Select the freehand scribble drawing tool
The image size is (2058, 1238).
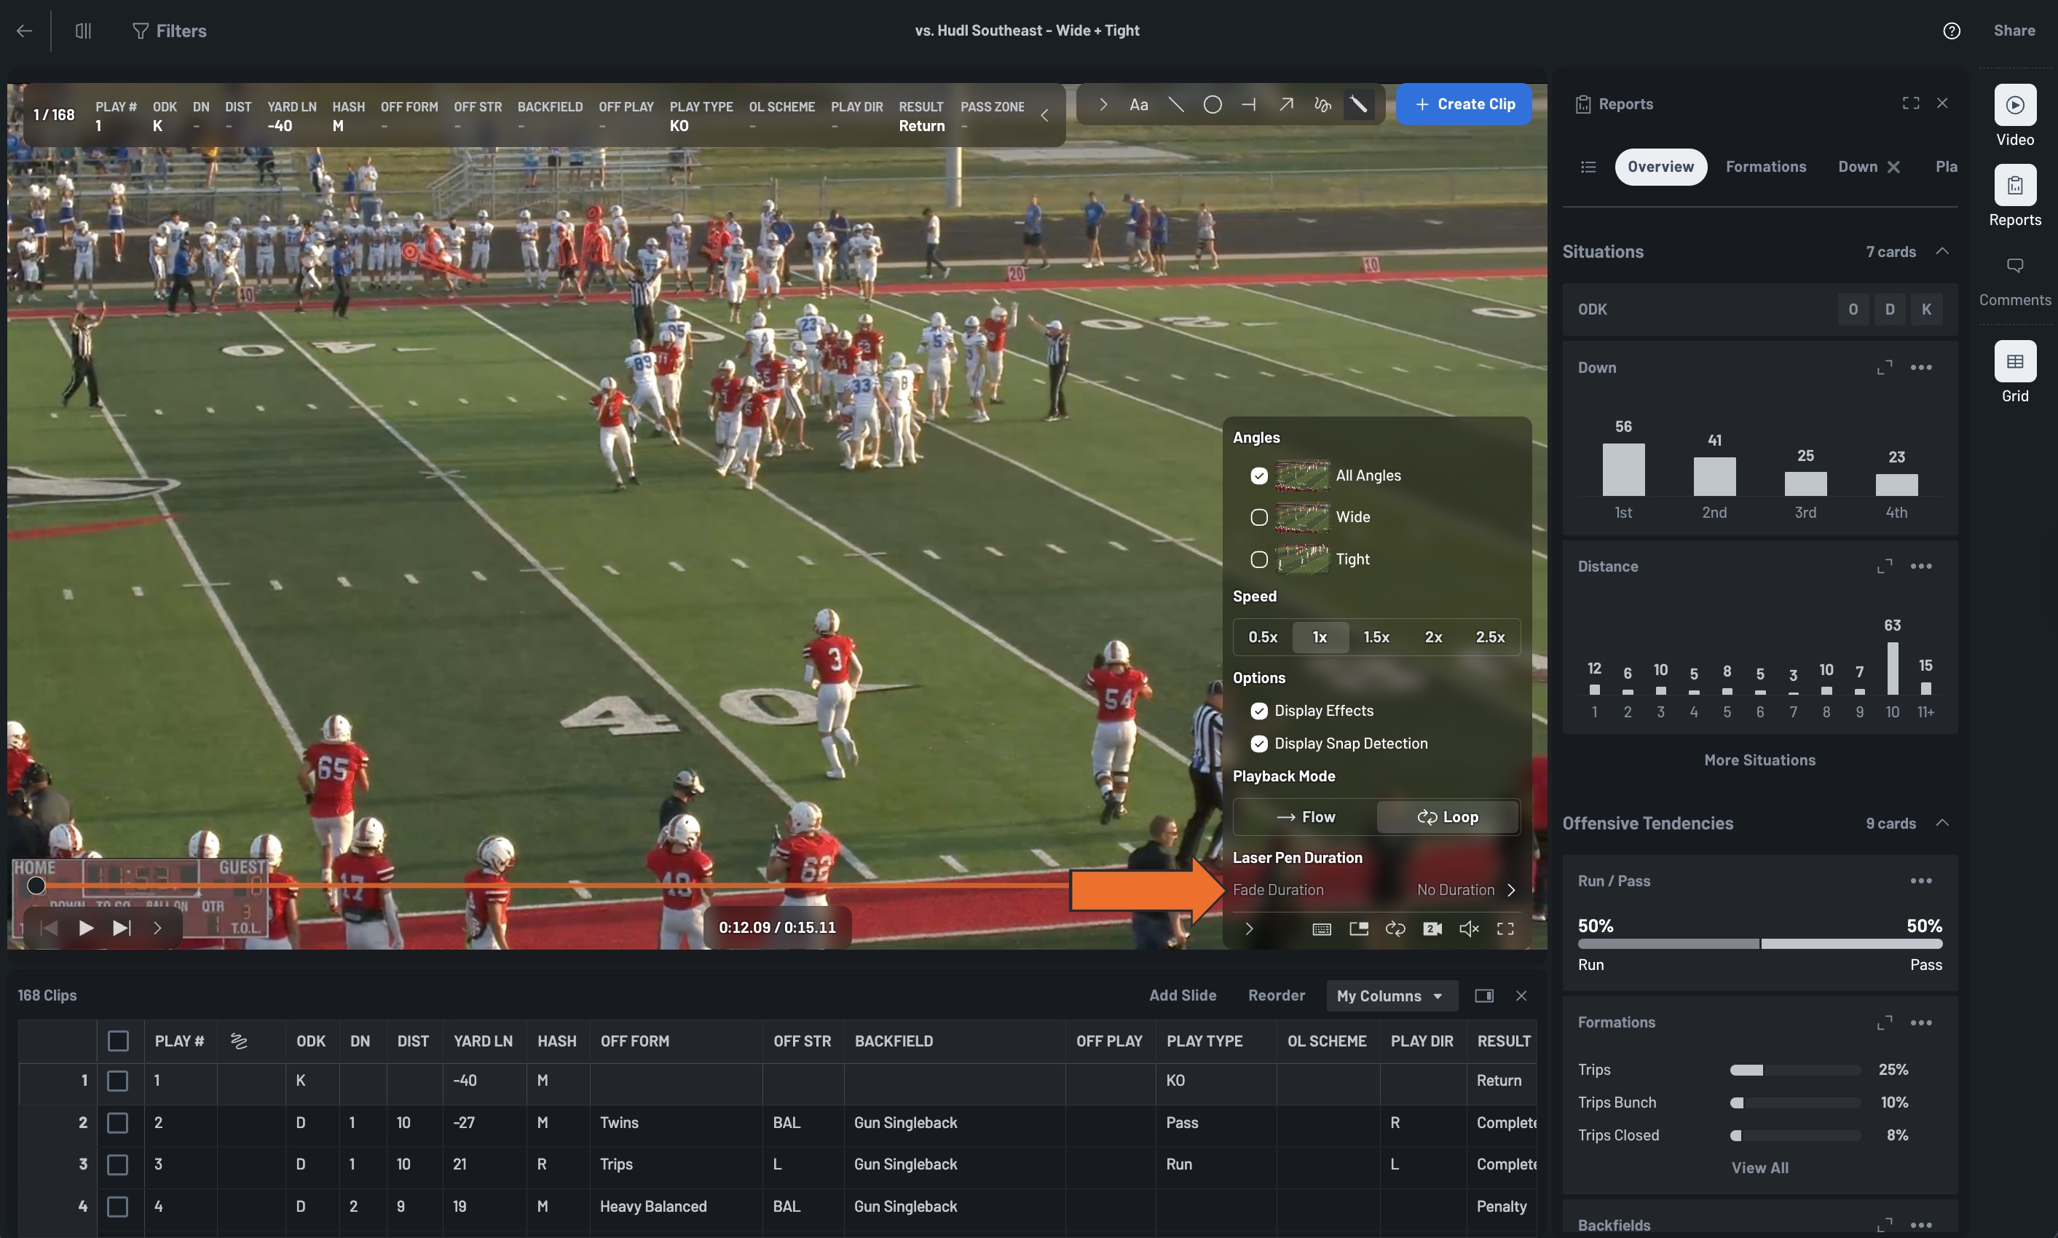1323,104
